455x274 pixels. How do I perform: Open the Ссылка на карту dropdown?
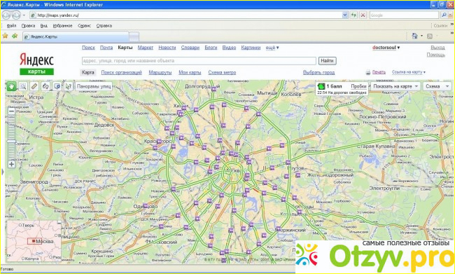pyautogui.click(x=409, y=72)
